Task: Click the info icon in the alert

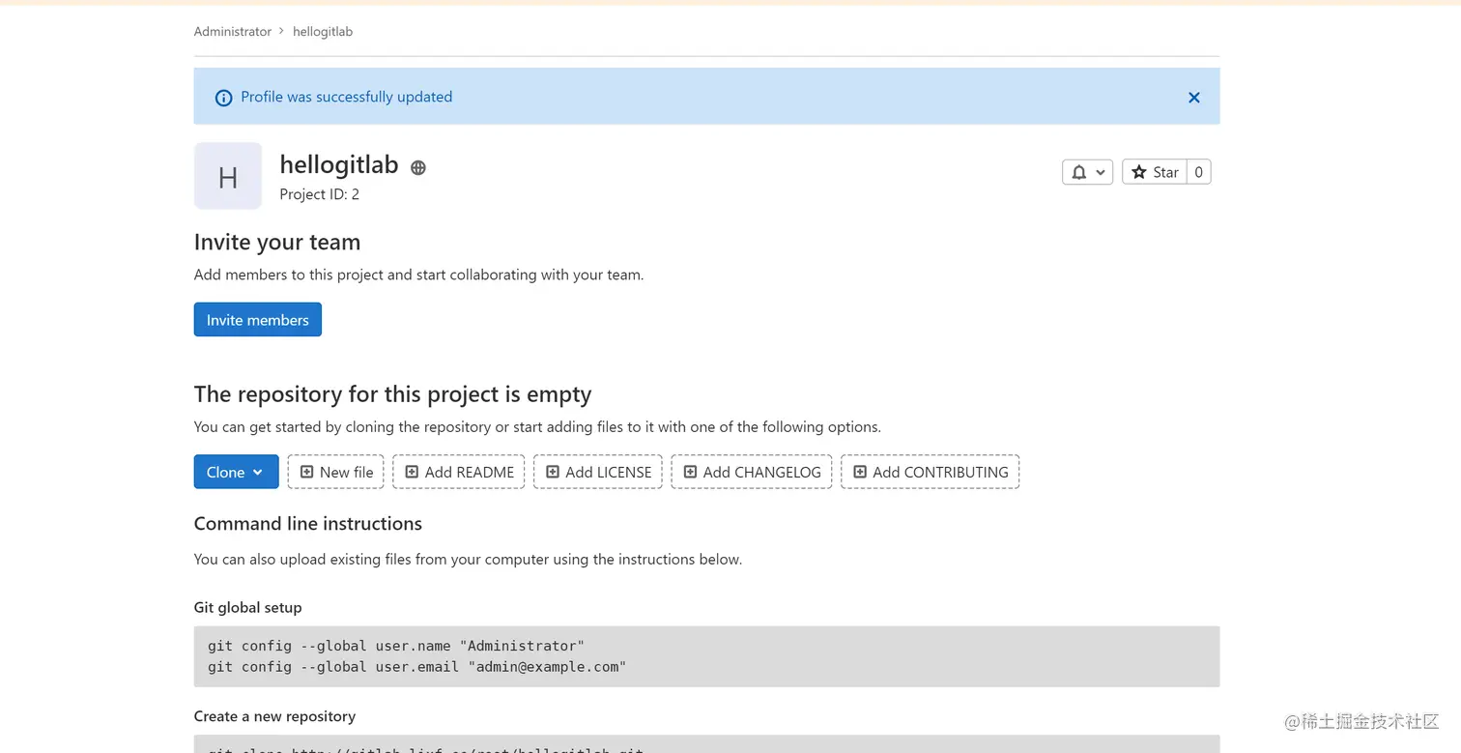Action: 223,98
